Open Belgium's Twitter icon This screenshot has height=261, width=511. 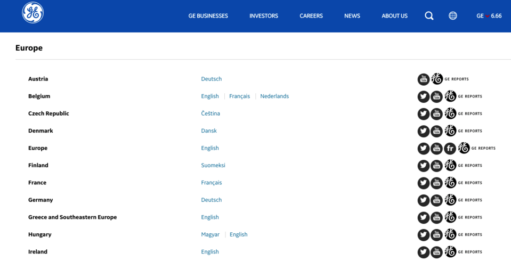point(423,96)
